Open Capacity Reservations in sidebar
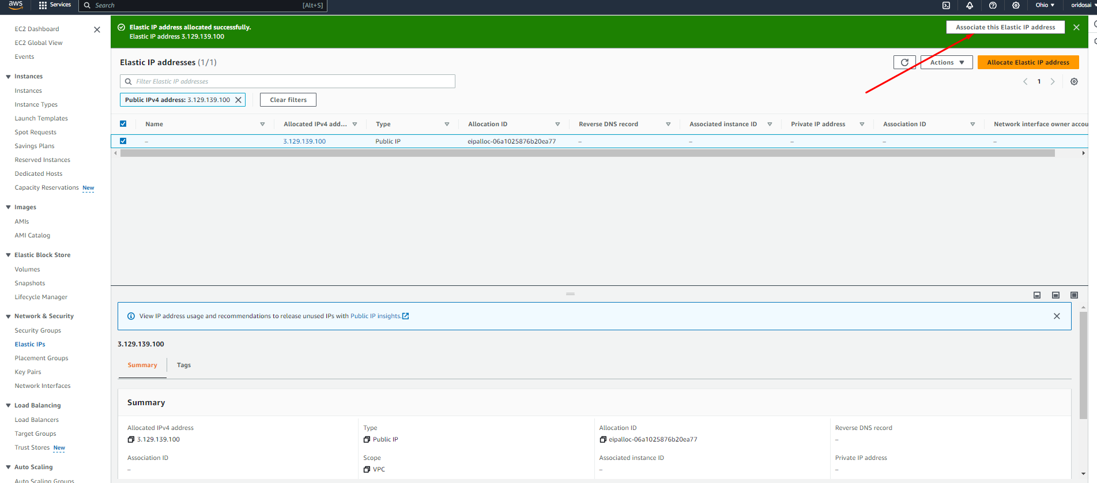This screenshot has width=1097, height=483. coord(47,188)
